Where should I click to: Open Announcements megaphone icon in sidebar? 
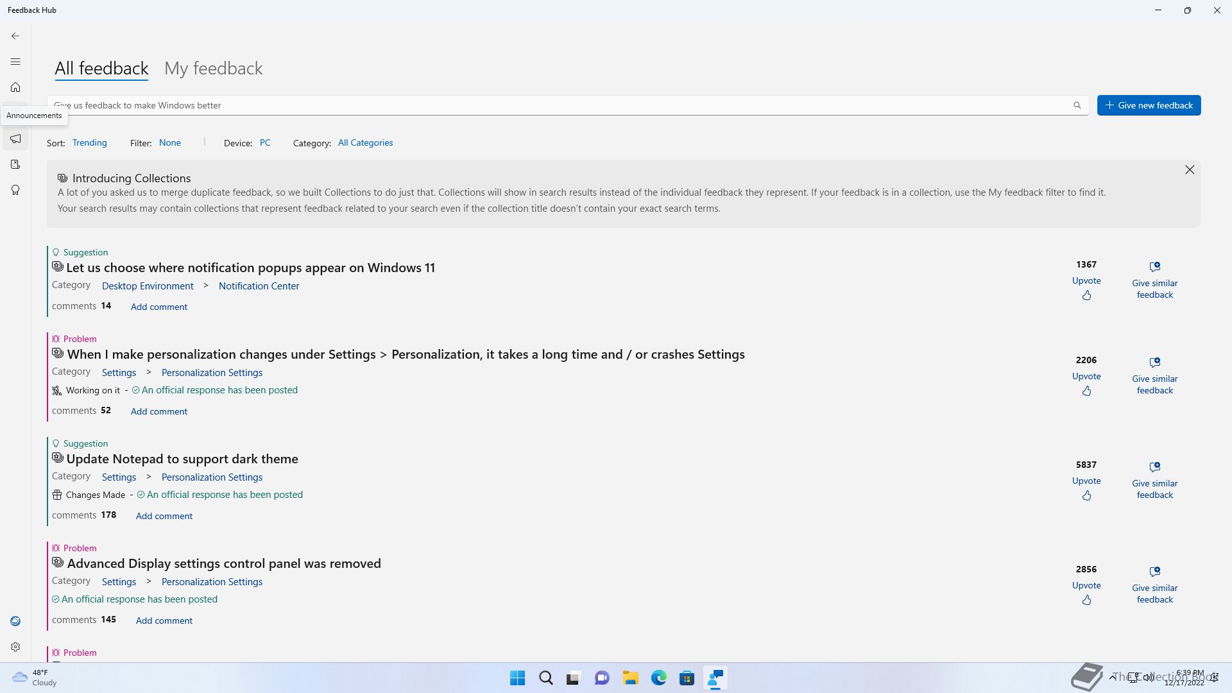click(15, 139)
